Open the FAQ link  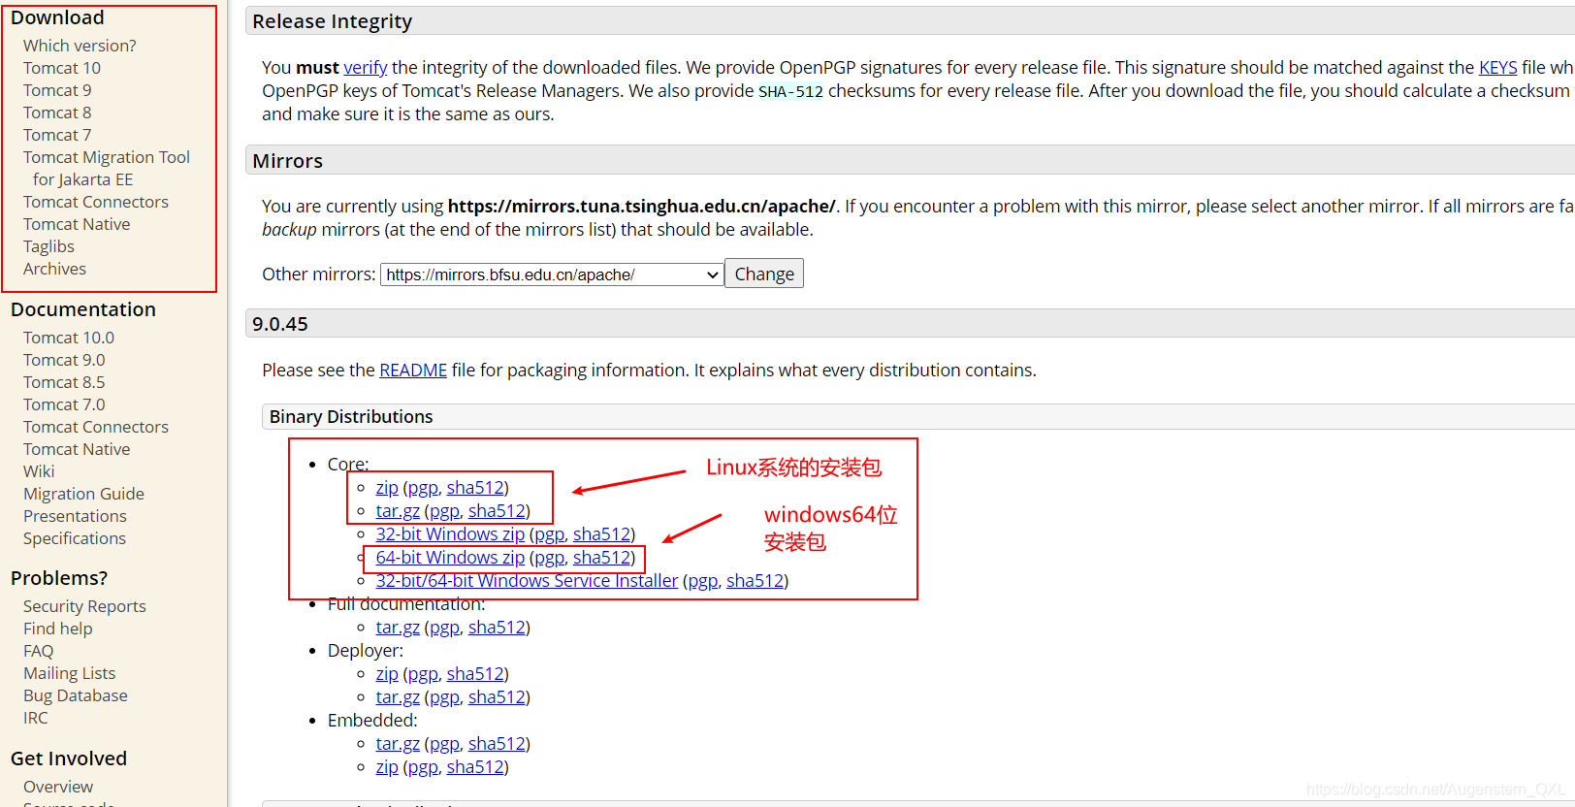(x=39, y=651)
